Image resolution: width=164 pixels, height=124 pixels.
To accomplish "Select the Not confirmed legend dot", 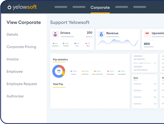I will (x=95, y=71).
